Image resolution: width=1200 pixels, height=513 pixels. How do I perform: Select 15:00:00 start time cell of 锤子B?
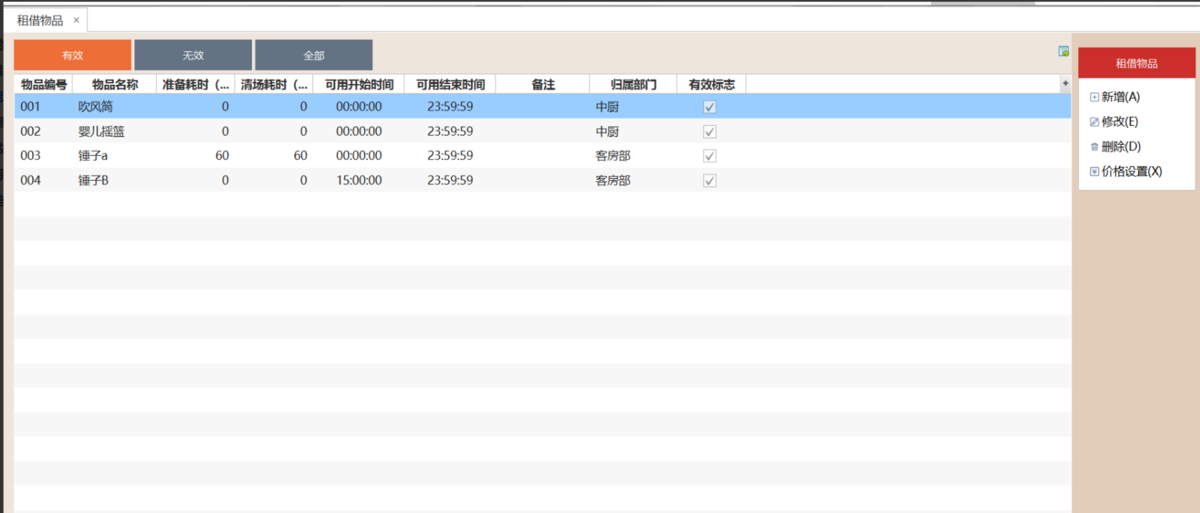click(359, 180)
